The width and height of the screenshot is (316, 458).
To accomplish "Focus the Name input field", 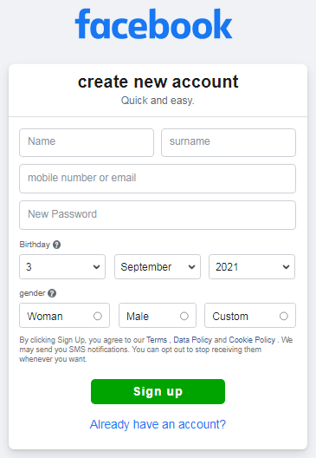I will coord(87,142).
